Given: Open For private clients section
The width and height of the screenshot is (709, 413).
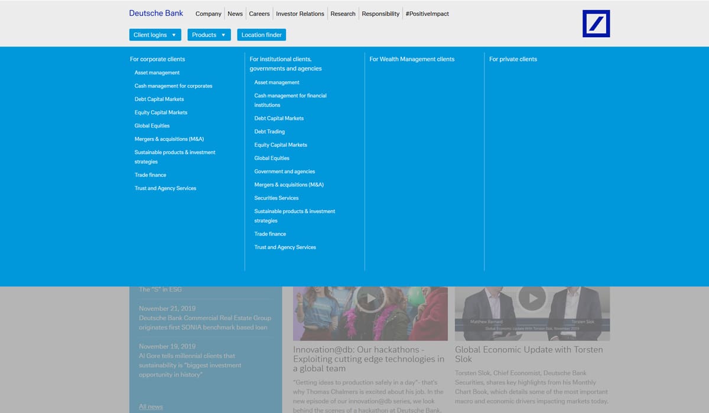Looking at the screenshot, I should [513, 59].
